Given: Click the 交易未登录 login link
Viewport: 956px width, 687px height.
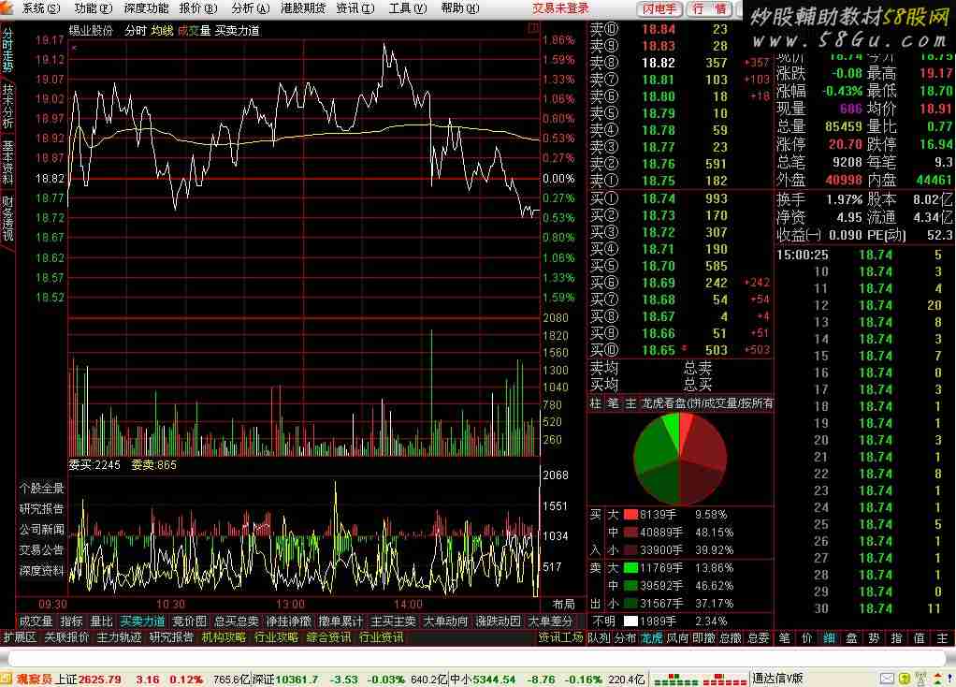Looking at the screenshot, I should tap(560, 7).
